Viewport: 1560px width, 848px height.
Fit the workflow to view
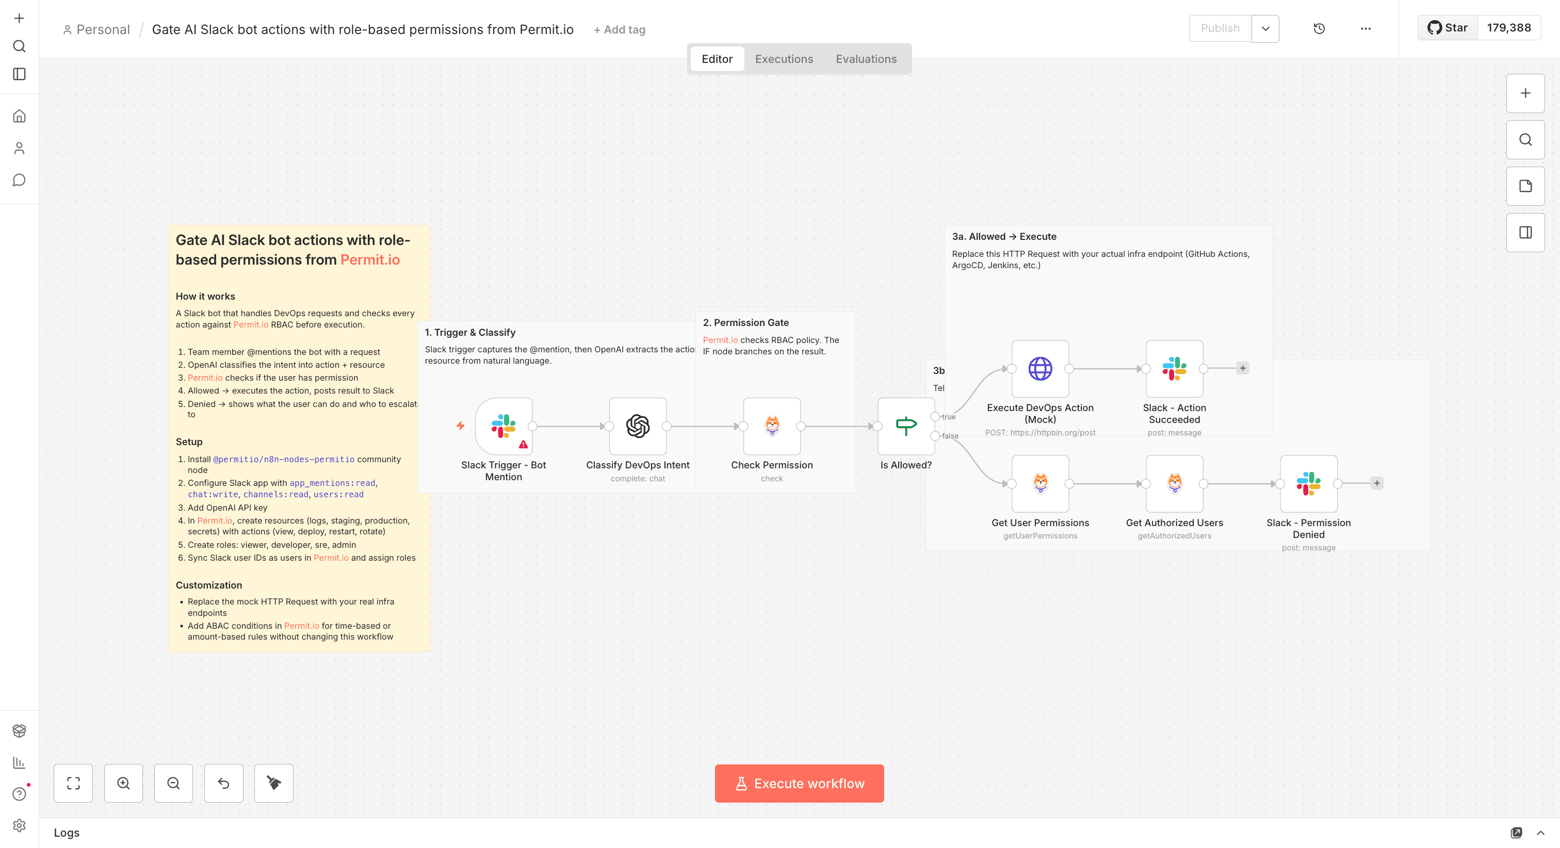click(x=73, y=782)
